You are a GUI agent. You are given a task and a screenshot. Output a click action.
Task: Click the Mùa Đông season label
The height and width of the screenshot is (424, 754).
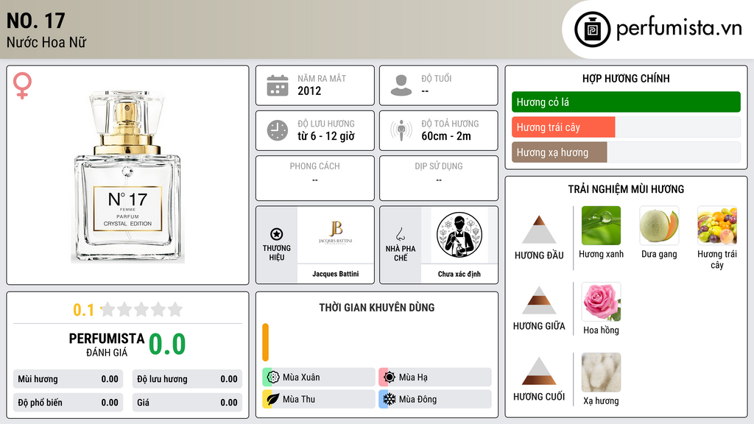[418, 399]
